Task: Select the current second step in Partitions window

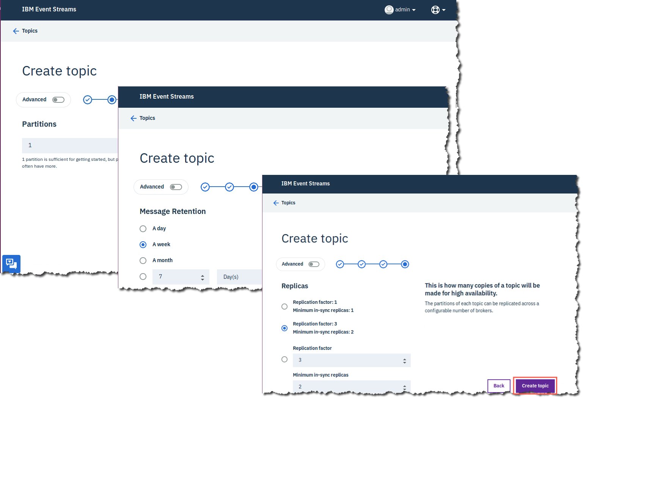Action: coord(112,100)
